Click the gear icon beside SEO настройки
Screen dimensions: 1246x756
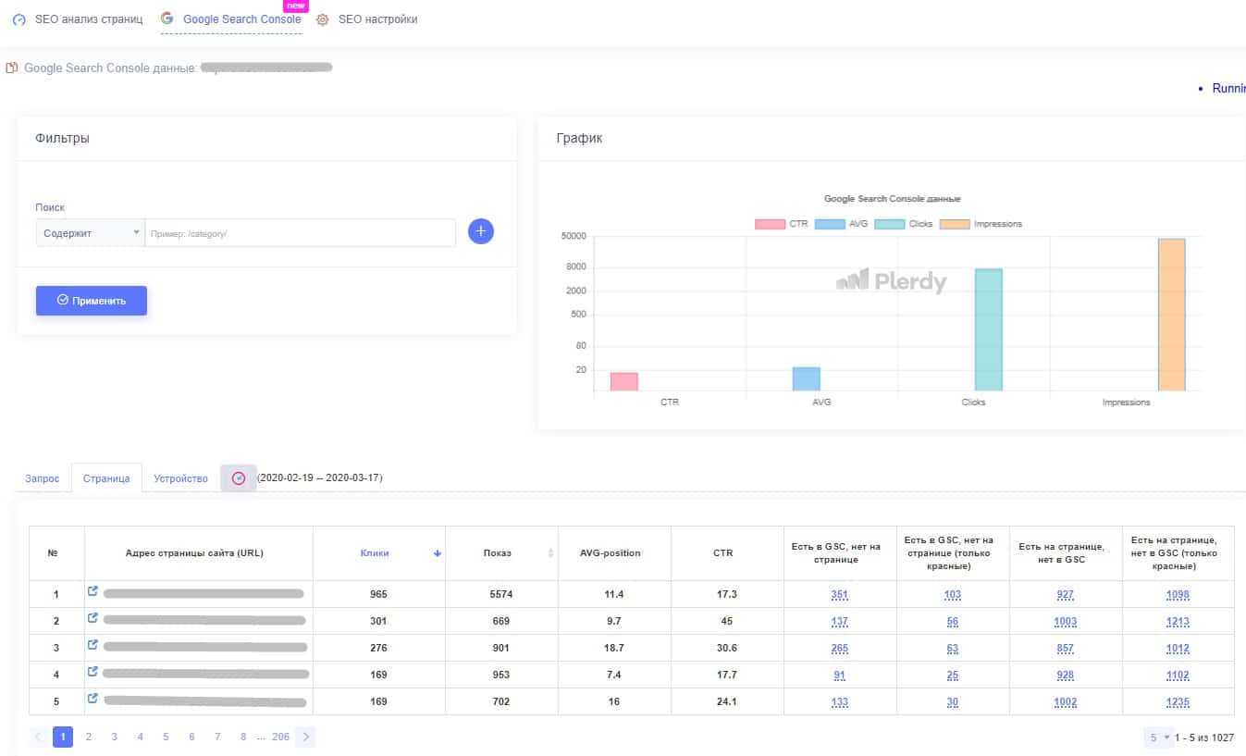[x=323, y=19]
